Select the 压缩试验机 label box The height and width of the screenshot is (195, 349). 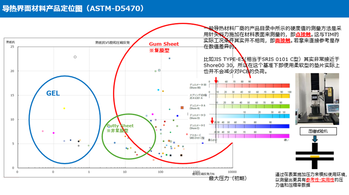(x=316, y=131)
